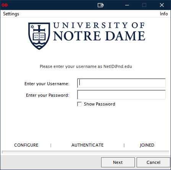Click the CONFIGURE step label
The height and width of the screenshot is (170, 171).
coord(26,145)
